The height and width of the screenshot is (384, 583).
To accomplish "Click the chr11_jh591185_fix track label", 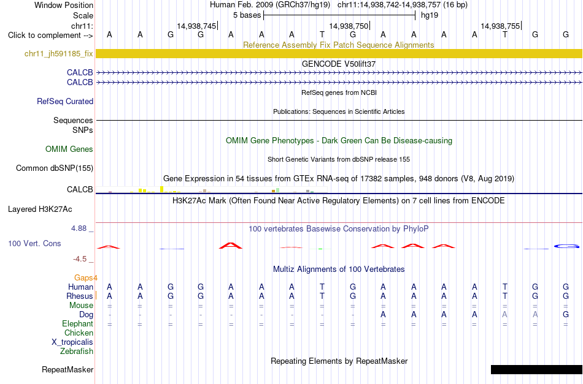I will [x=59, y=54].
